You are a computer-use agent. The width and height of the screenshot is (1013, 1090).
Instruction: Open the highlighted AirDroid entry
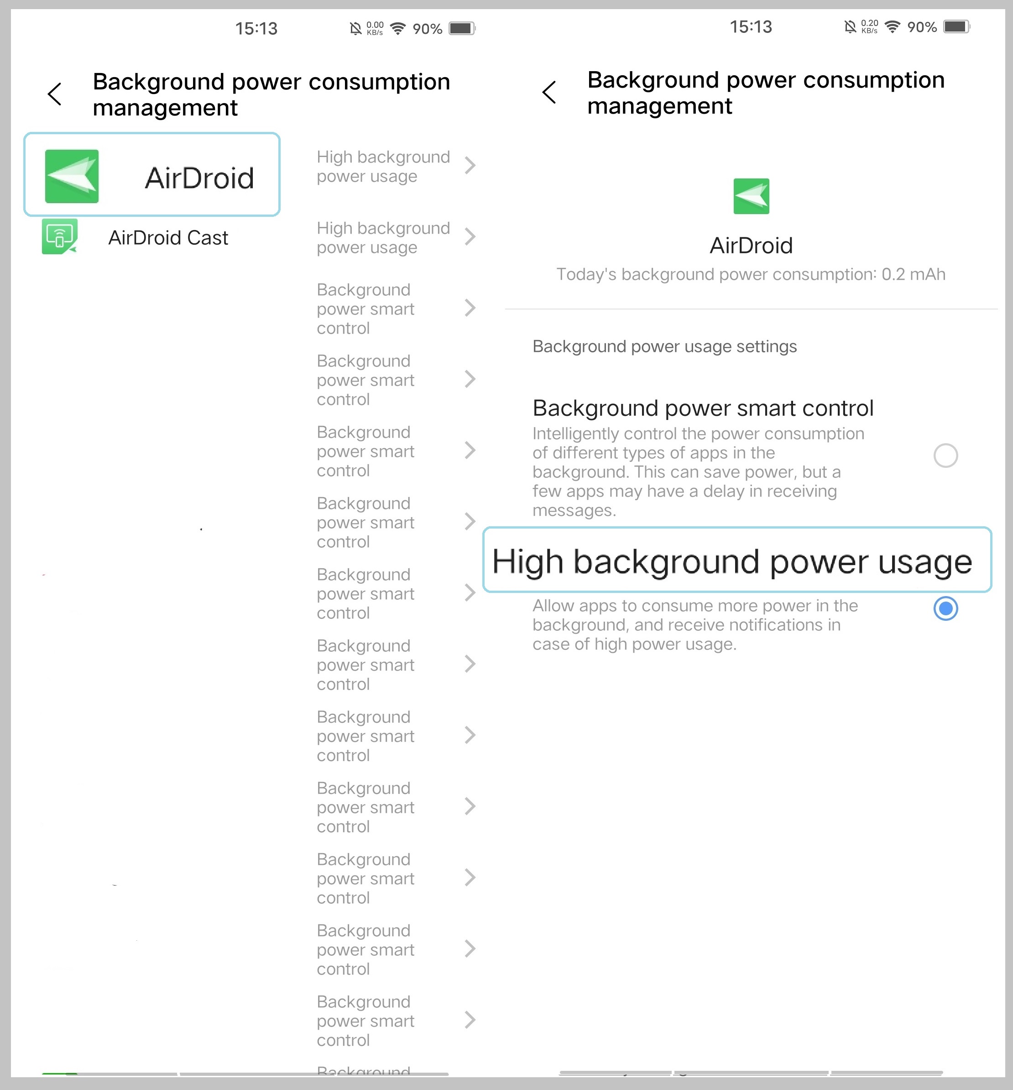click(152, 174)
